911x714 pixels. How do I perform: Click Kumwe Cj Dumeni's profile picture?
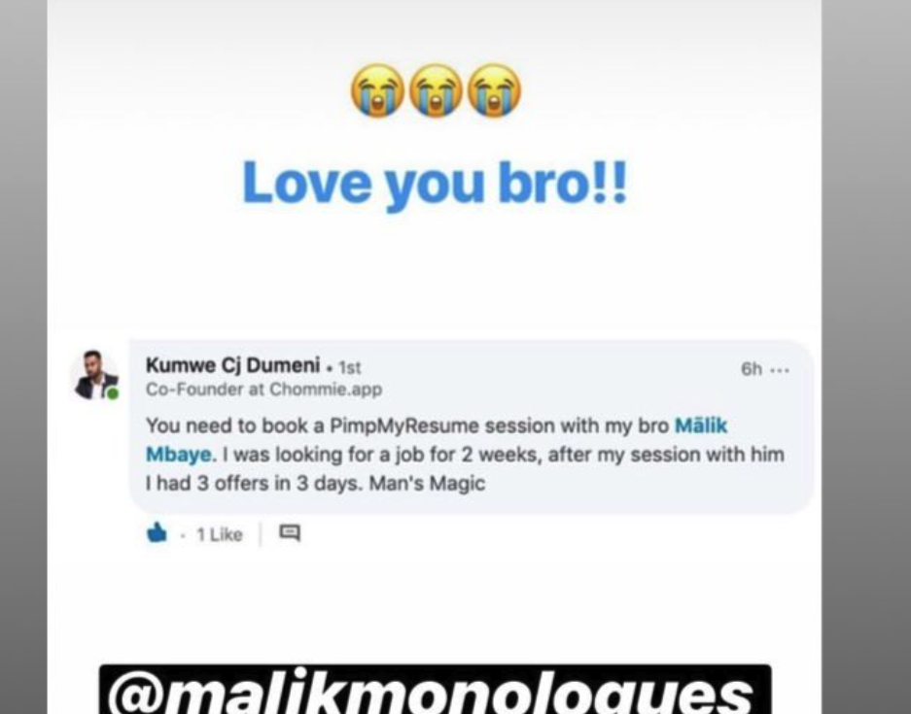pos(94,376)
